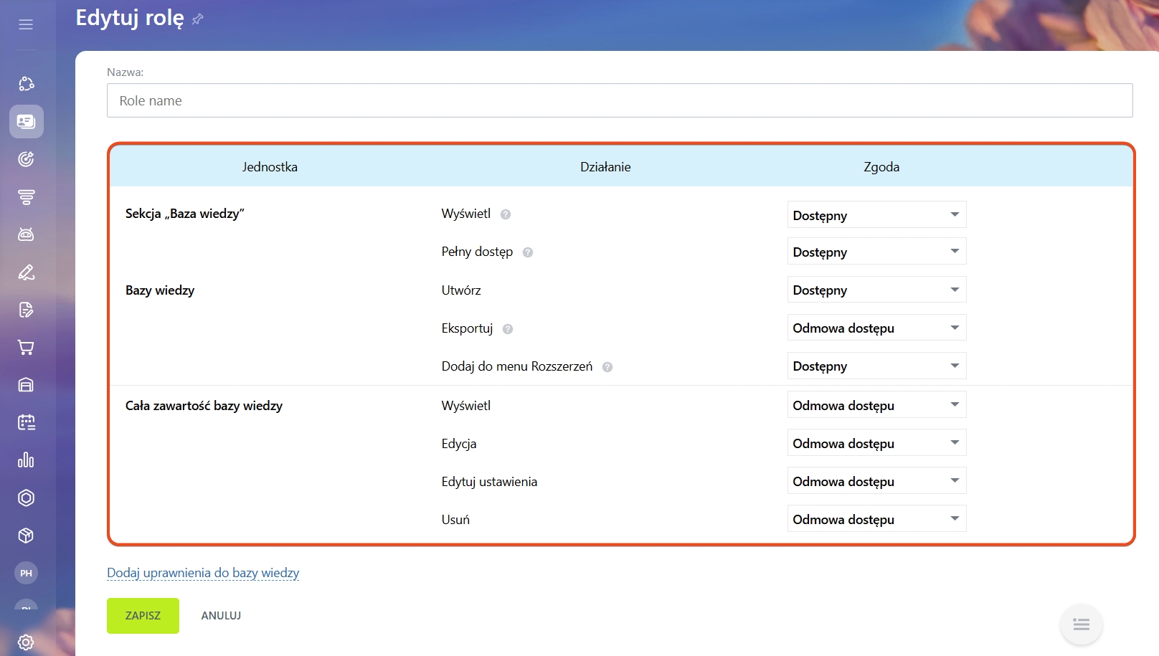Click the green ZAPISZ button

(143, 615)
